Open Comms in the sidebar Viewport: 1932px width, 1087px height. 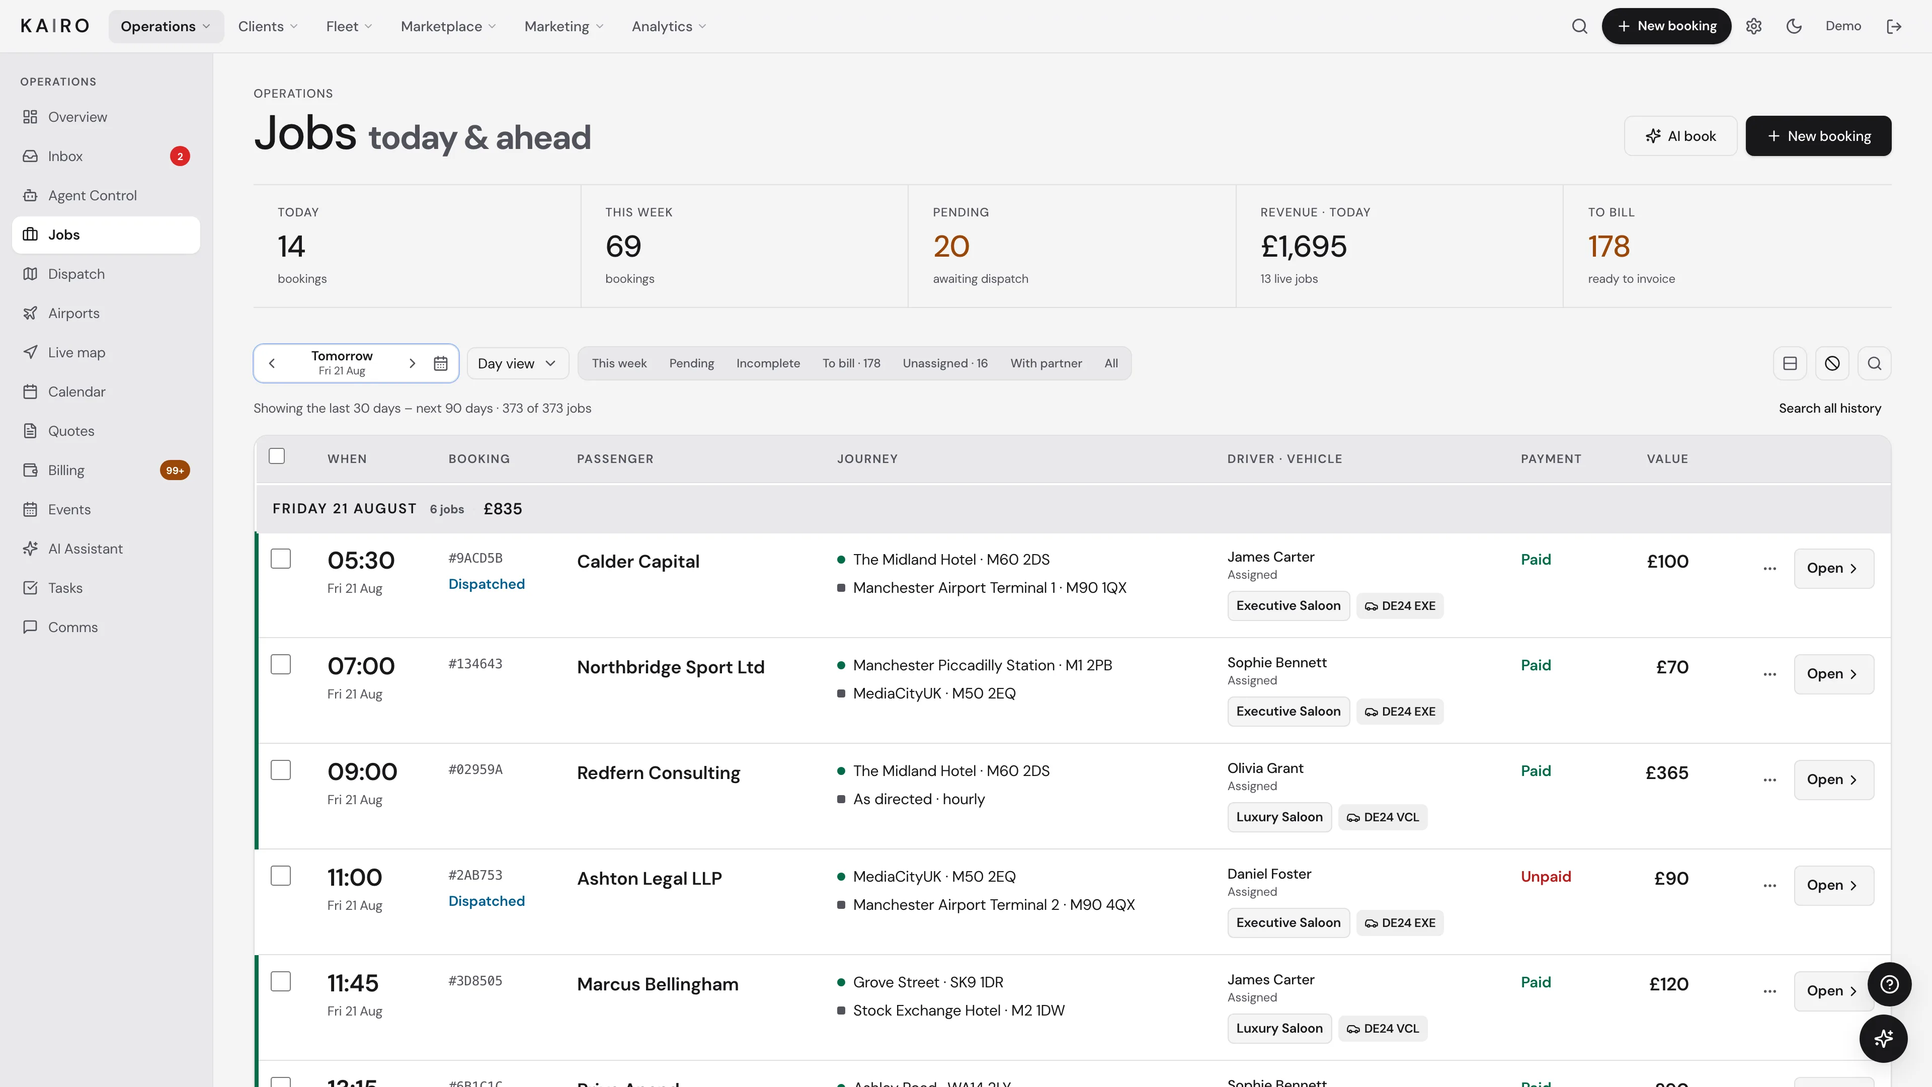click(x=106, y=627)
